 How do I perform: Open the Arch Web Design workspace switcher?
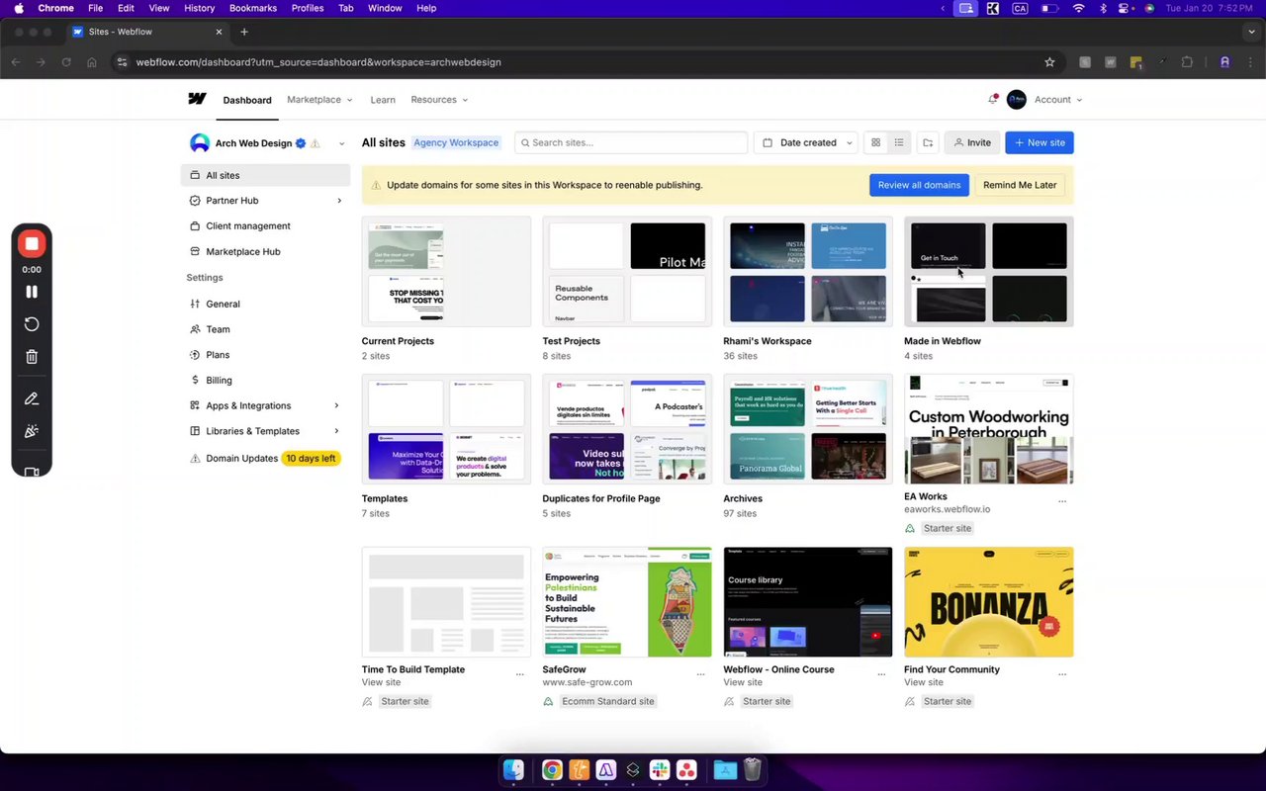click(x=267, y=143)
